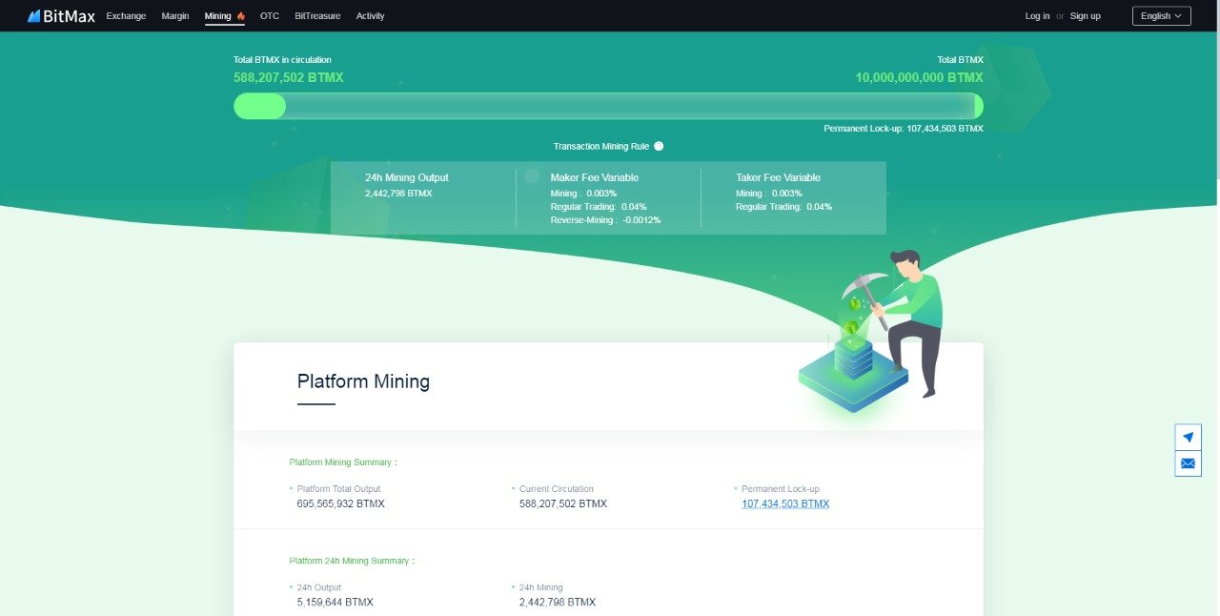The image size is (1220, 616).
Task: Click the flame icon next to Mining
Action: click(241, 16)
